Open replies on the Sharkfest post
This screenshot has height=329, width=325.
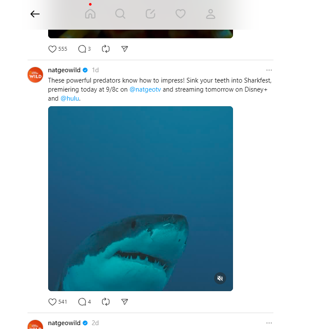(x=82, y=302)
